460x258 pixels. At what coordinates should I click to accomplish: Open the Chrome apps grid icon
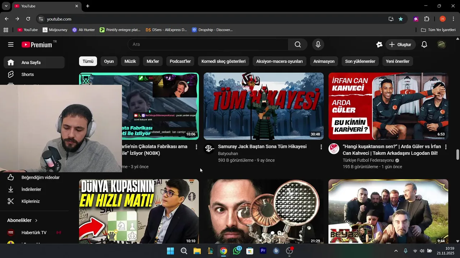pos(6,30)
